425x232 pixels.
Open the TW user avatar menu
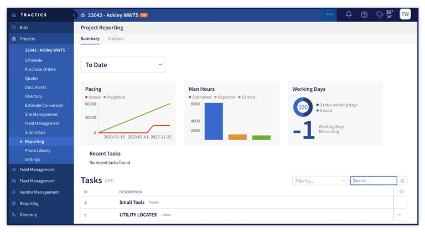point(405,14)
